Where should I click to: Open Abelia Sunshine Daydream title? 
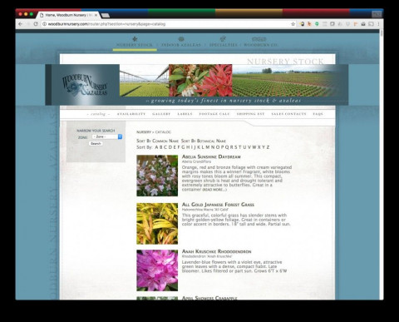[211, 156]
